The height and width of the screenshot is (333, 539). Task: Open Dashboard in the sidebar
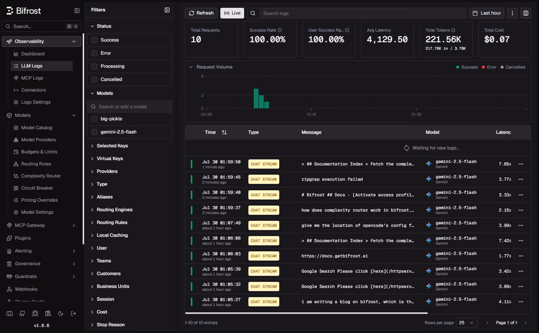tap(42, 54)
